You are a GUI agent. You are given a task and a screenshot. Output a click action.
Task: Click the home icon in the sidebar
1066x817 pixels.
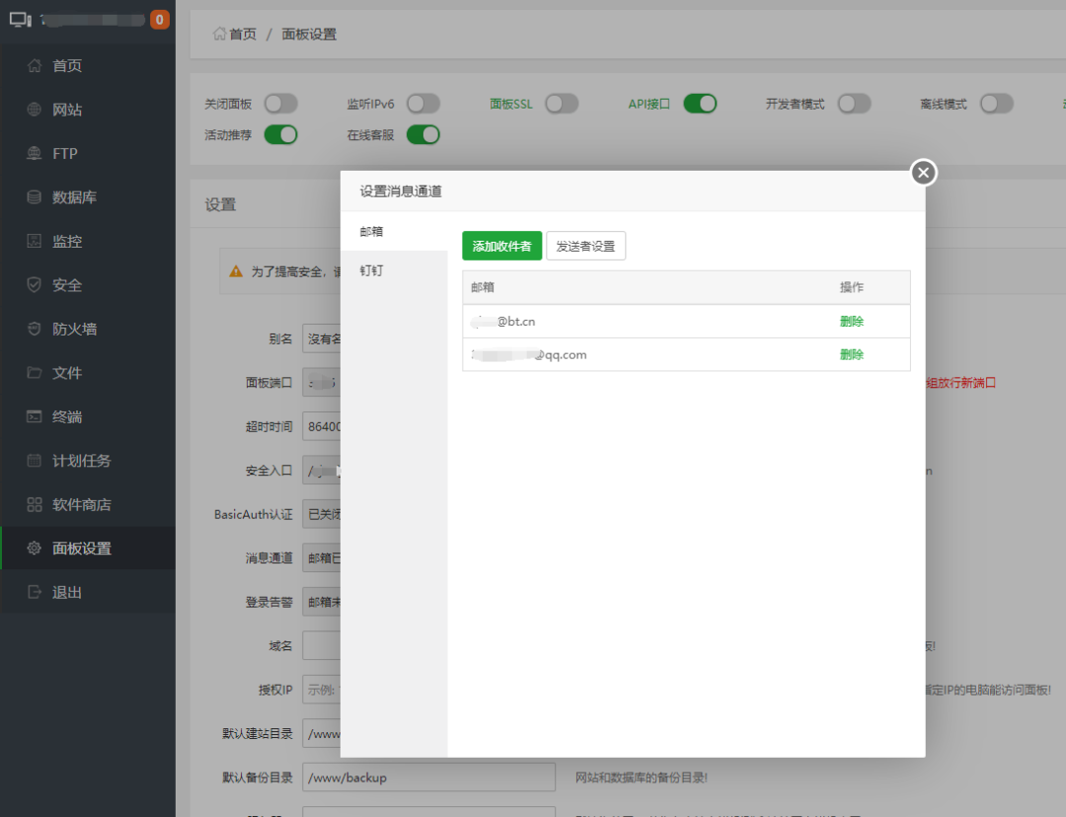(35, 66)
